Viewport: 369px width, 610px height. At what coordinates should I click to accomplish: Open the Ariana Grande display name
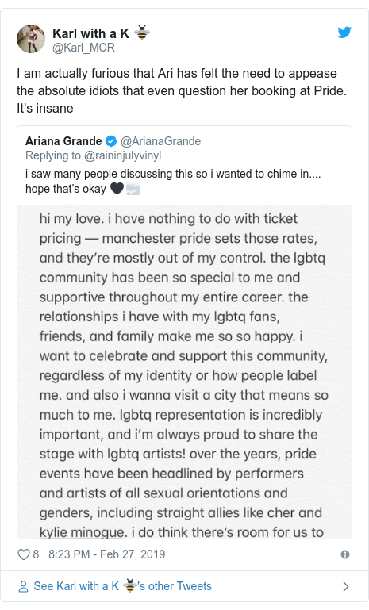pyautogui.click(x=63, y=141)
